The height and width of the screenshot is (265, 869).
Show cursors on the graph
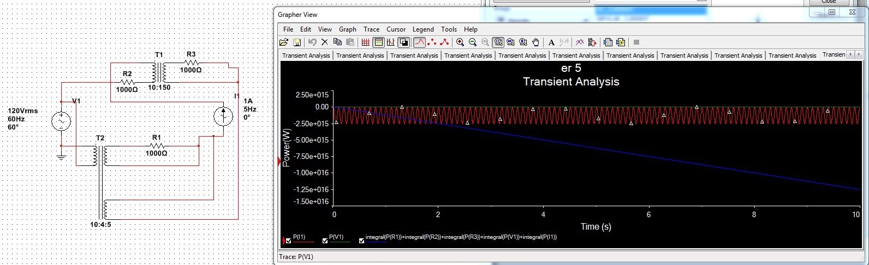391,42
